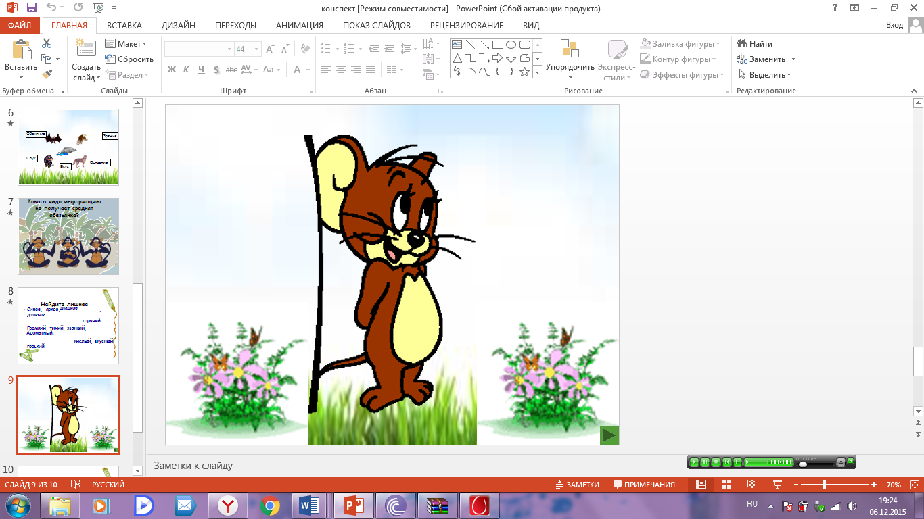Open the Выделить select dropdown
Image resolution: width=924 pixels, height=519 pixels.
point(764,75)
